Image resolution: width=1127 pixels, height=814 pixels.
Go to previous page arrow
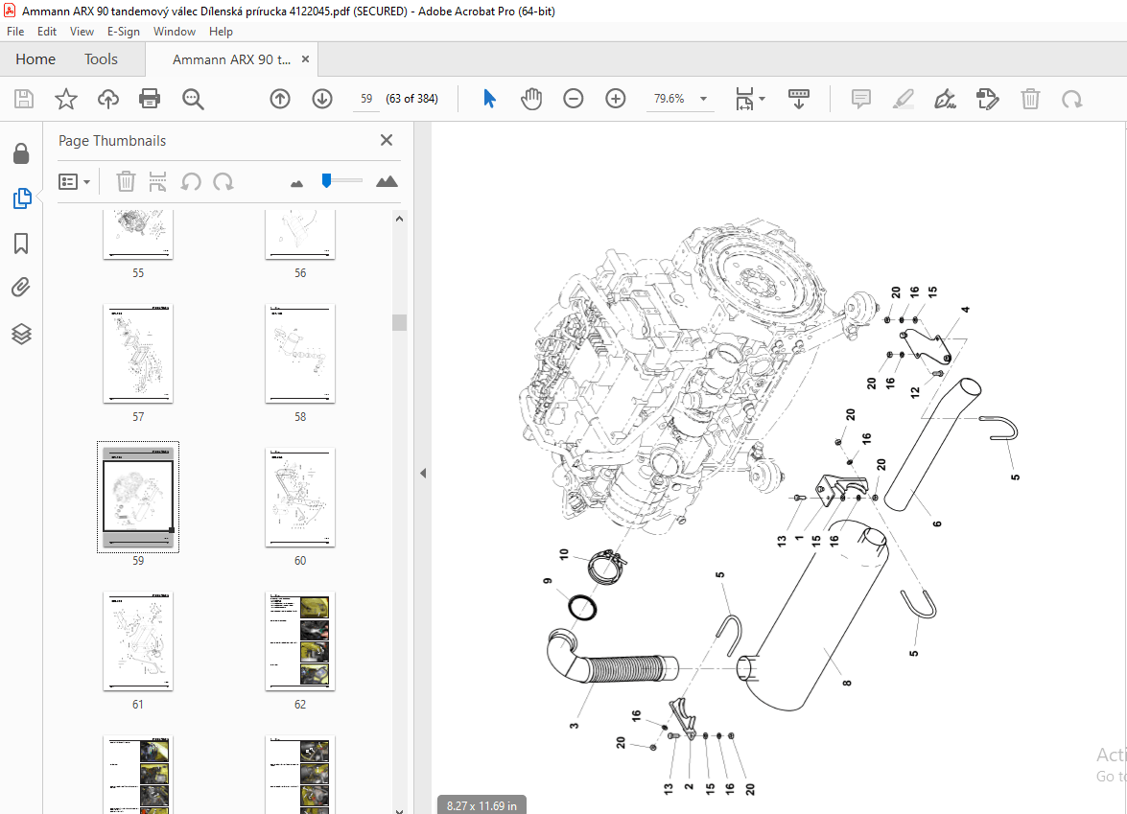280,99
